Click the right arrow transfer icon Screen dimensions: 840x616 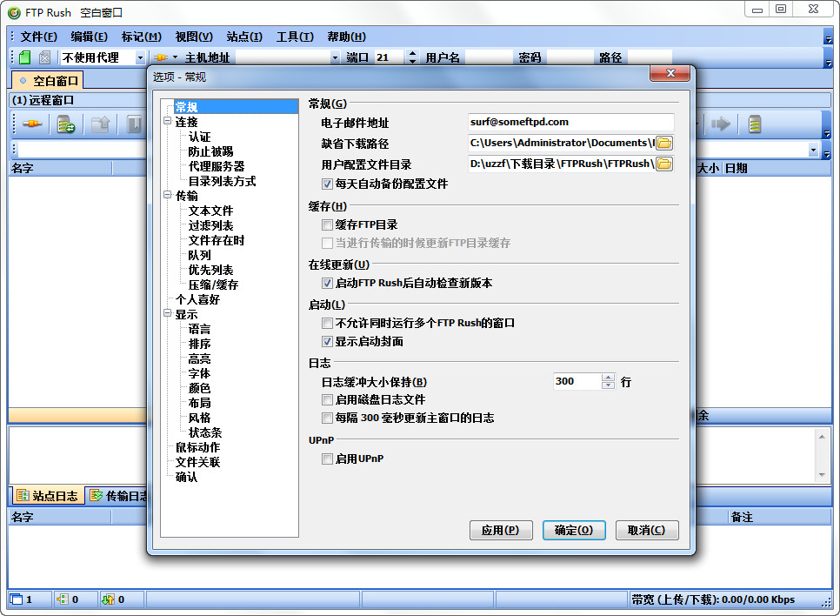(x=721, y=124)
